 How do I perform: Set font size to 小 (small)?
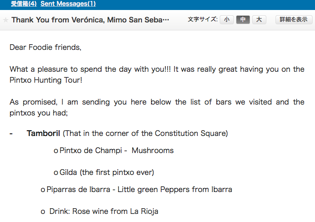pyautogui.click(x=226, y=20)
